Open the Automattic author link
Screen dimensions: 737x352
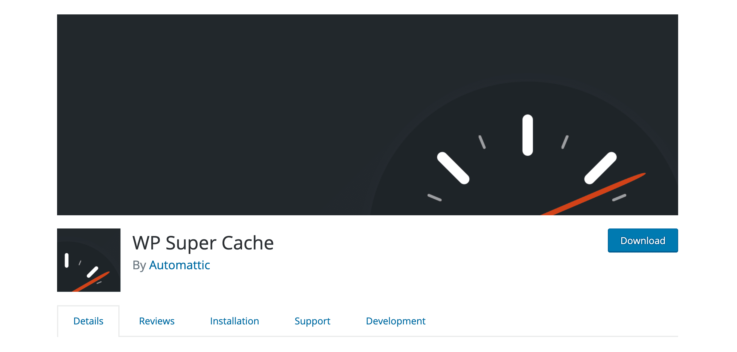click(x=179, y=265)
